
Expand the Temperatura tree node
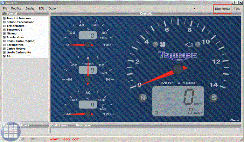[x=4, y=26]
